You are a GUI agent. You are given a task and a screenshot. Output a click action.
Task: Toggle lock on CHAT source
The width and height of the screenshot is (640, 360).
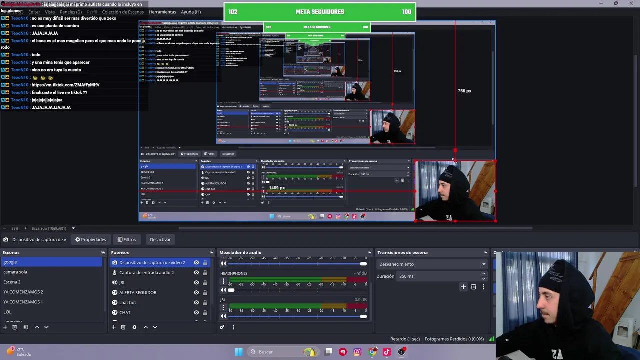click(x=205, y=312)
